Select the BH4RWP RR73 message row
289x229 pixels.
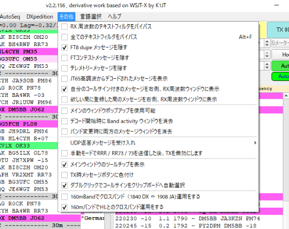29,45
